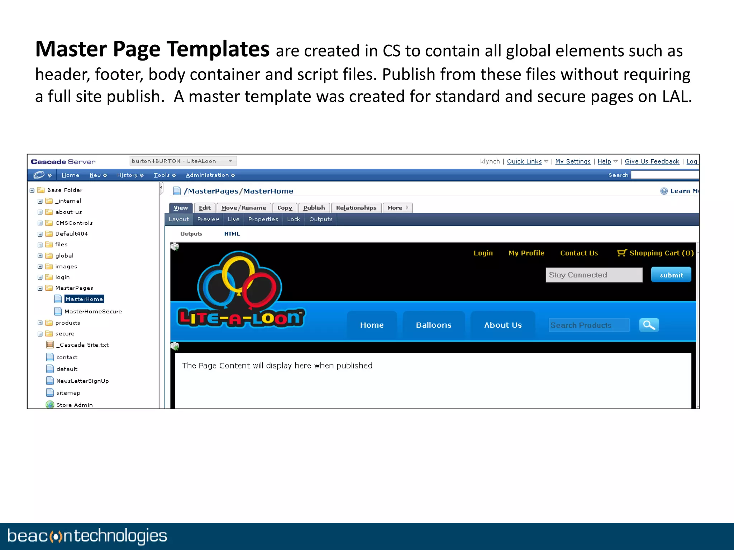Click the submit button
Viewport: 734px width, 550px height.
671,275
